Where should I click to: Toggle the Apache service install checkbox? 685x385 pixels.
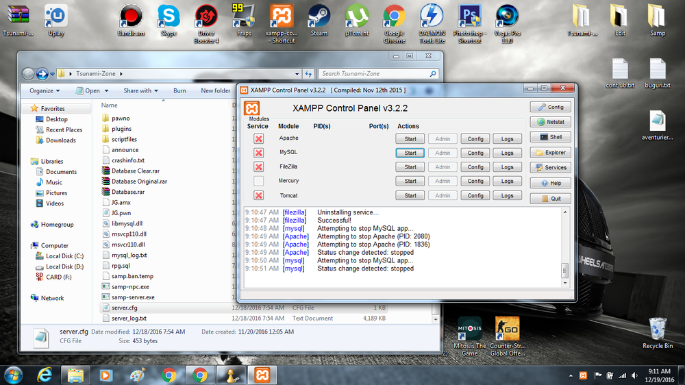(x=259, y=138)
